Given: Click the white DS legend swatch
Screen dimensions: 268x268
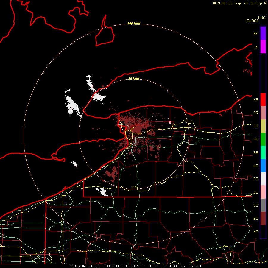Looking at the screenshot, I should click(x=263, y=179).
